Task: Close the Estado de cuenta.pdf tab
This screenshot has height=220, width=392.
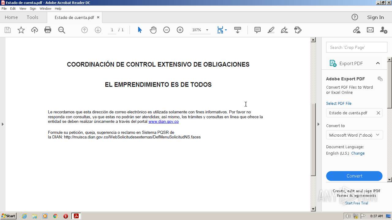Action: pyautogui.click(x=98, y=17)
